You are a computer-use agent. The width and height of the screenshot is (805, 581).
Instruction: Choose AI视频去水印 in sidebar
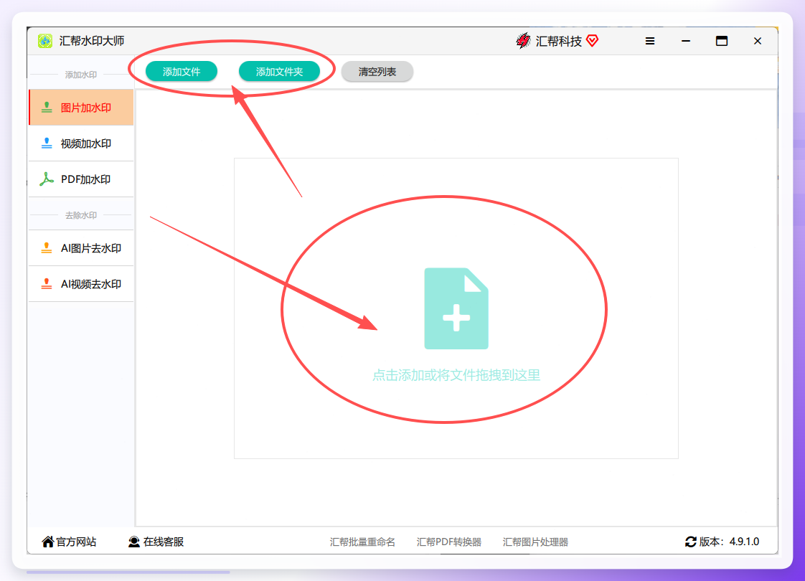[81, 284]
